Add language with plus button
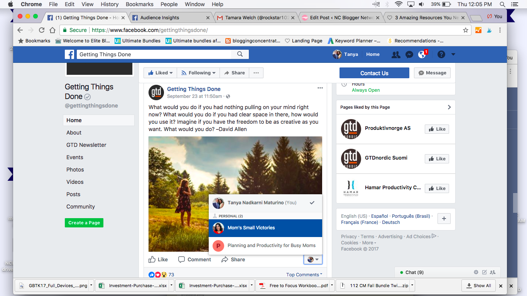Viewport: 527px width, 296px height. (x=444, y=219)
